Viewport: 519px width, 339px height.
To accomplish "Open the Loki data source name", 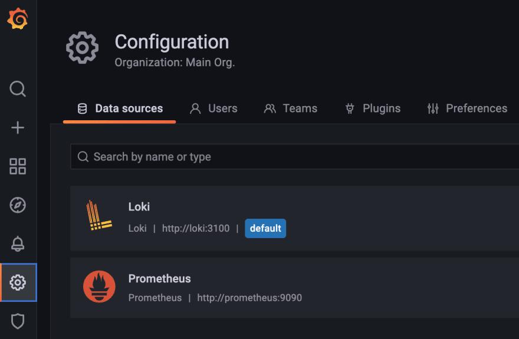I will point(139,207).
